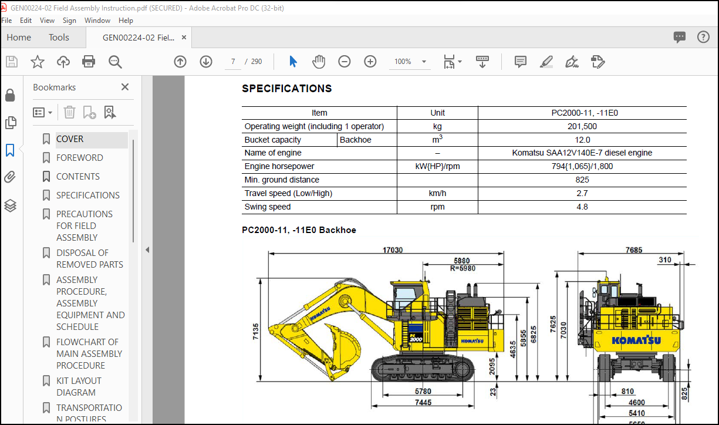Open the help question mark icon
719x425 pixels.
pyautogui.click(x=703, y=37)
